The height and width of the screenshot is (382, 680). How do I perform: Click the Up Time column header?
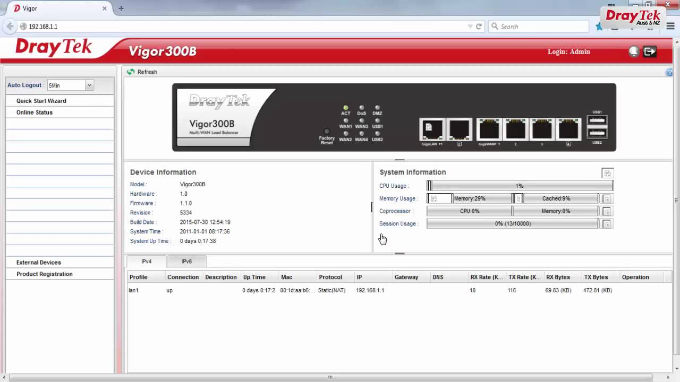[260, 277]
